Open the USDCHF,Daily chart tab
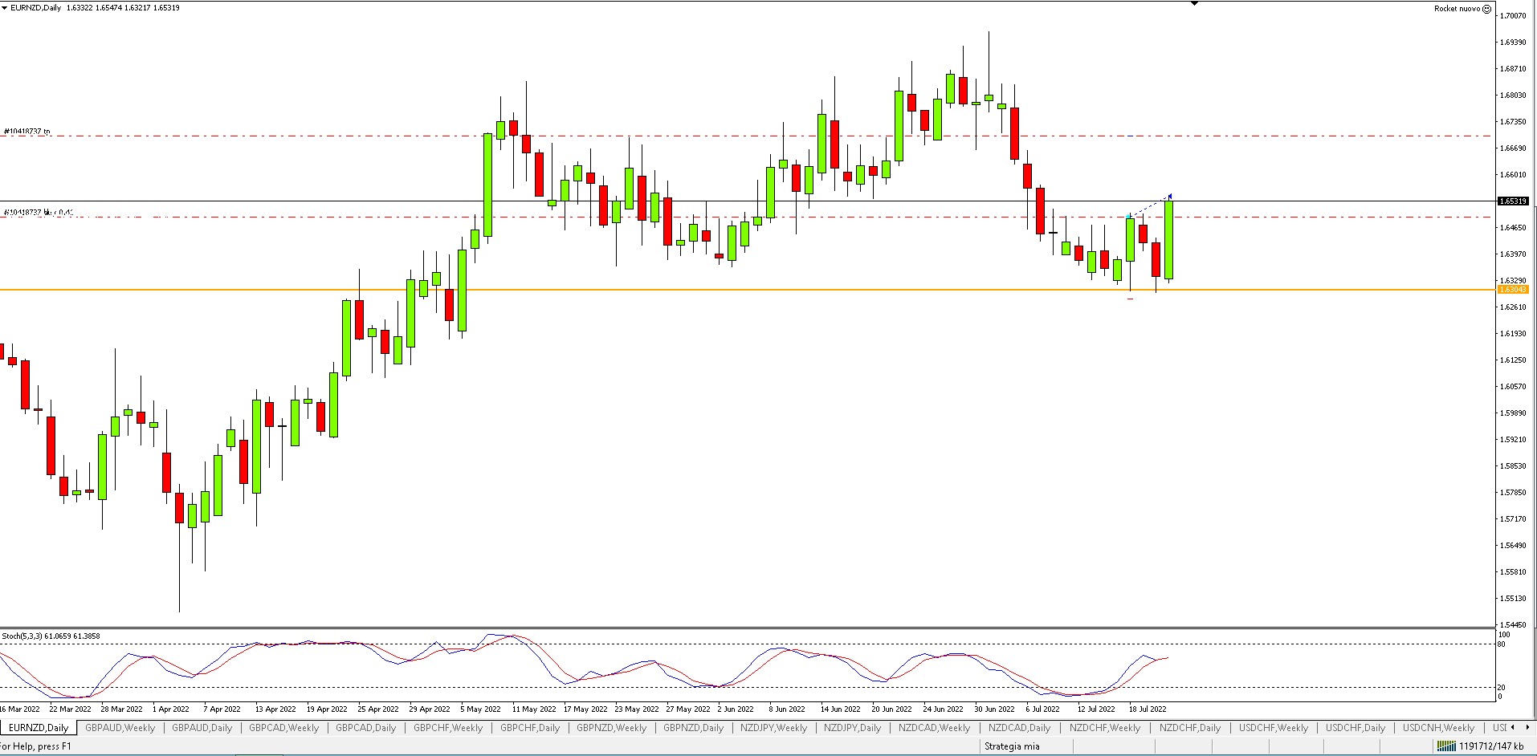The width and height of the screenshot is (1537, 756). [1355, 728]
